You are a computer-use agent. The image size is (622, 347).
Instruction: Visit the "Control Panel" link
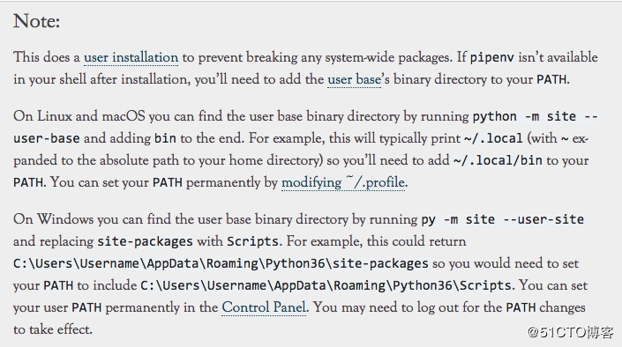[x=264, y=307]
